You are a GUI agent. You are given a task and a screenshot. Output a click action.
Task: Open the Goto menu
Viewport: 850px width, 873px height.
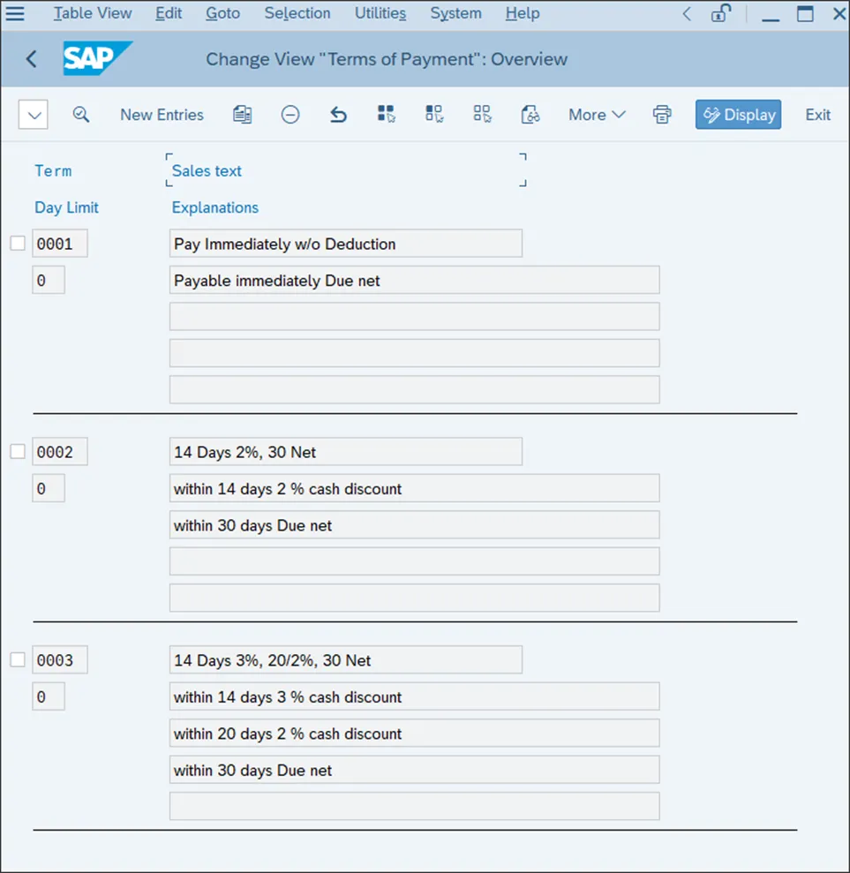click(x=222, y=13)
